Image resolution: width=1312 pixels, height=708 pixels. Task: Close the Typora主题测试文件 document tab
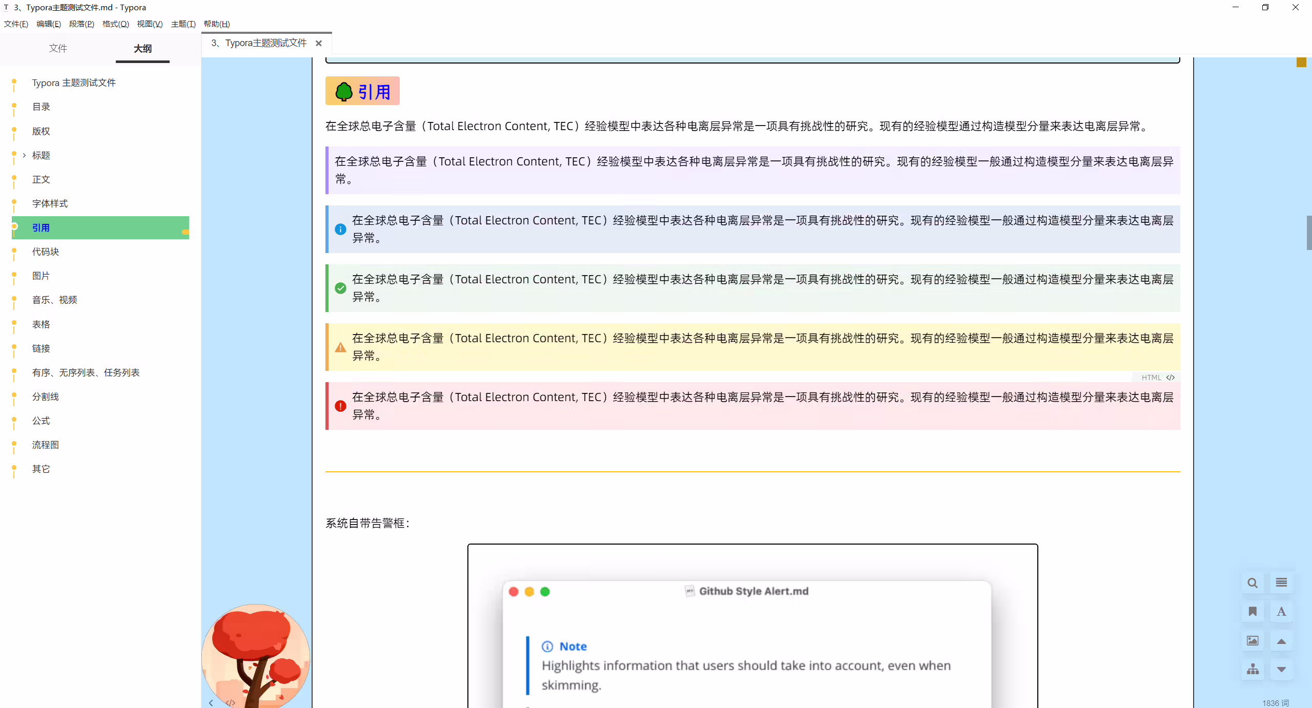tap(319, 44)
